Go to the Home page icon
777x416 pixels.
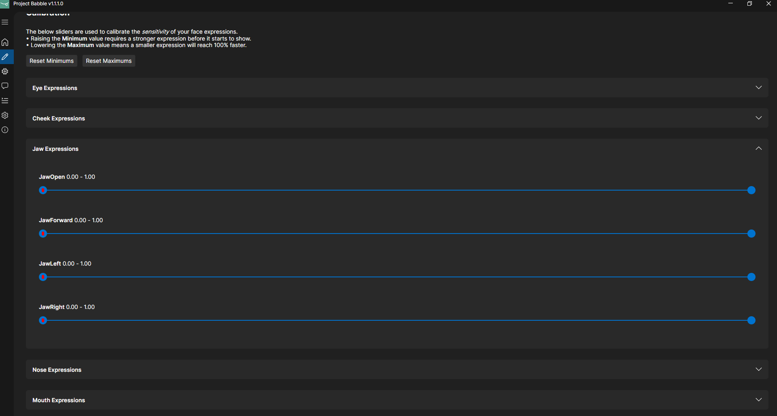click(5, 42)
